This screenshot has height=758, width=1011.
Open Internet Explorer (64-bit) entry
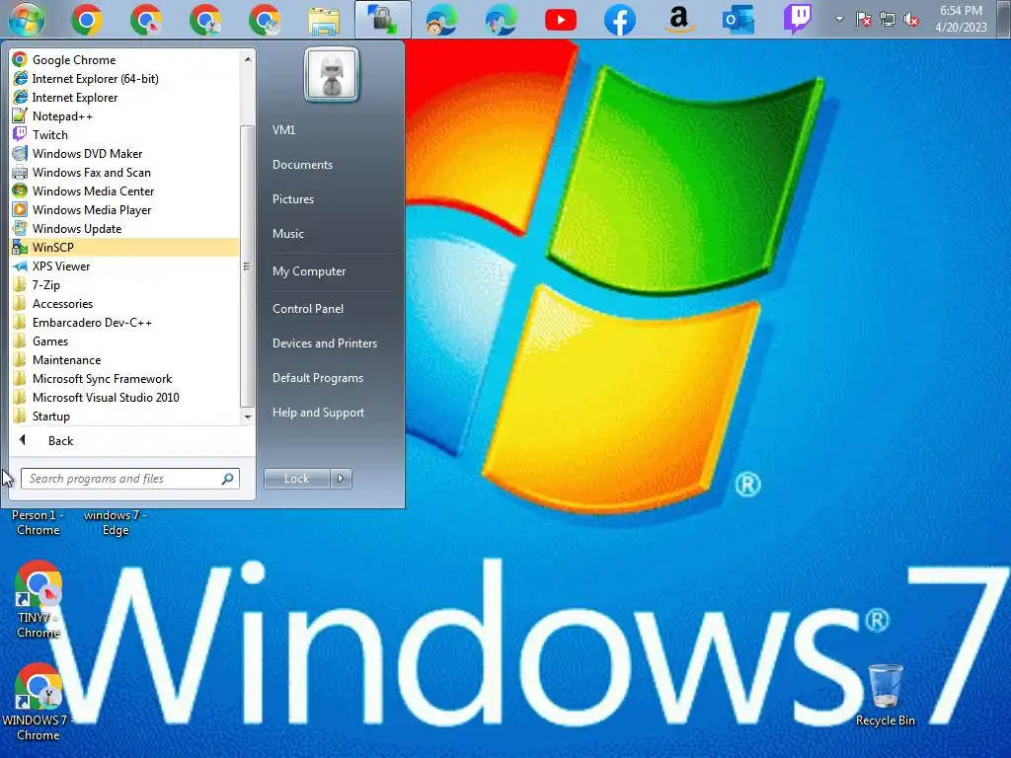(x=125, y=79)
